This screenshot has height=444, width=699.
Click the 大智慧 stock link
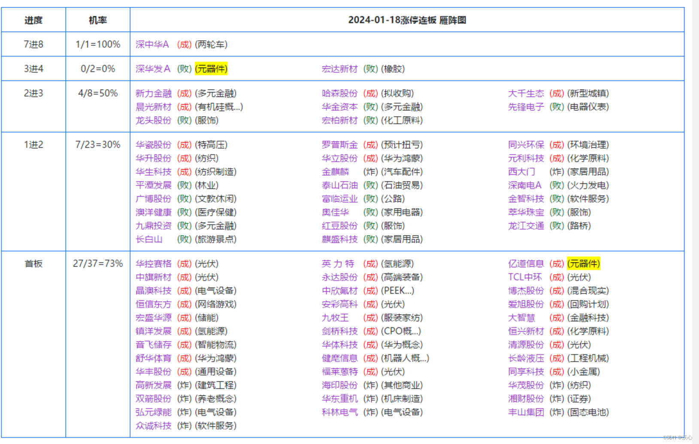521,318
